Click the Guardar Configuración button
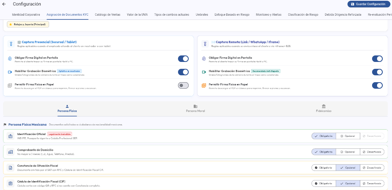Screen dimensions: 392x190 point(369,4)
